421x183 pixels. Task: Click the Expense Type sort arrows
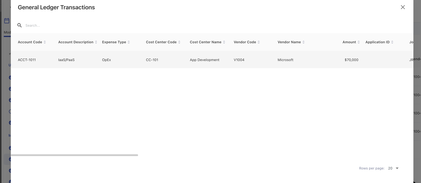point(129,42)
